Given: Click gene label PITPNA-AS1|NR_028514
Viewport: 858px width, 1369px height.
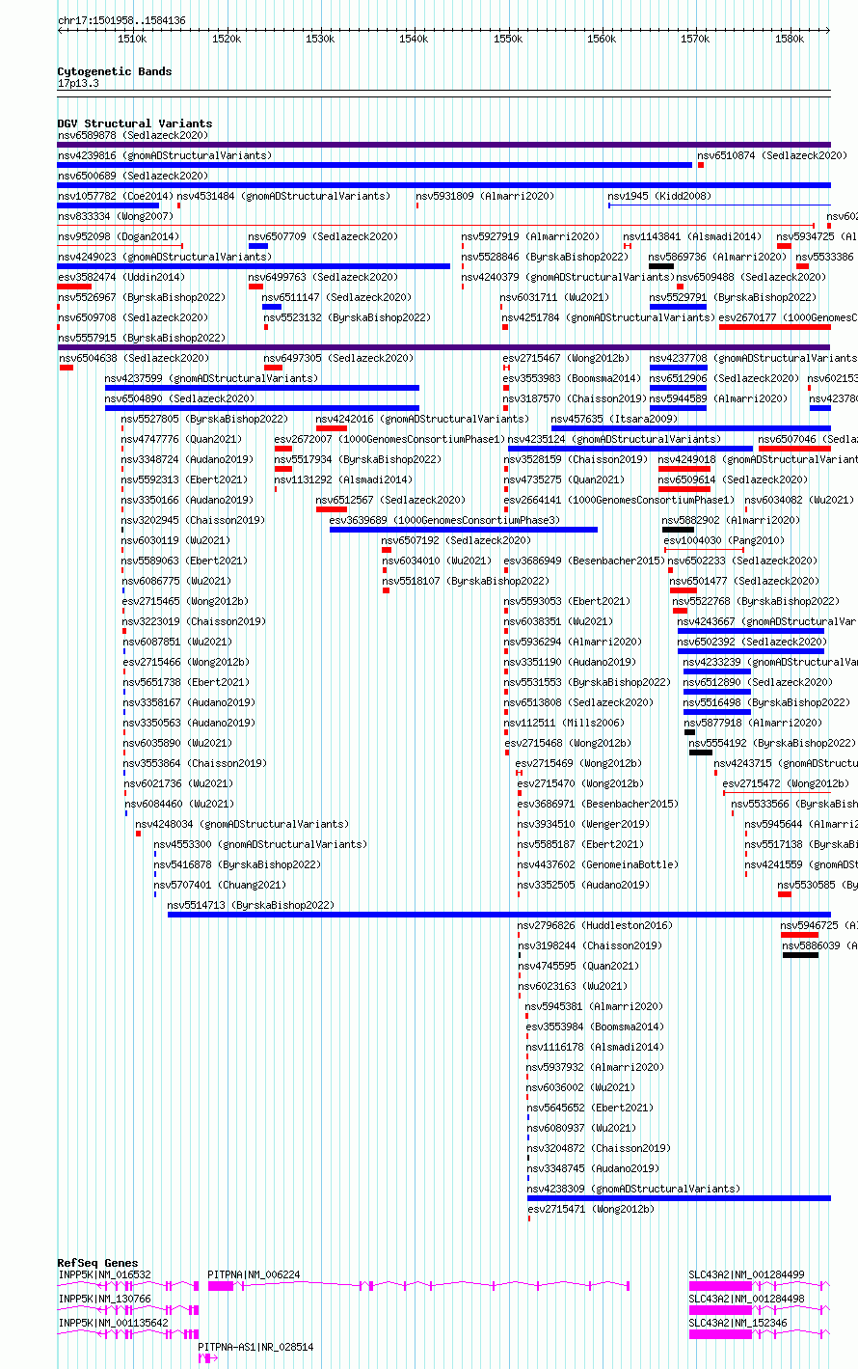Looking at the screenshot, I should (255, 1347).
